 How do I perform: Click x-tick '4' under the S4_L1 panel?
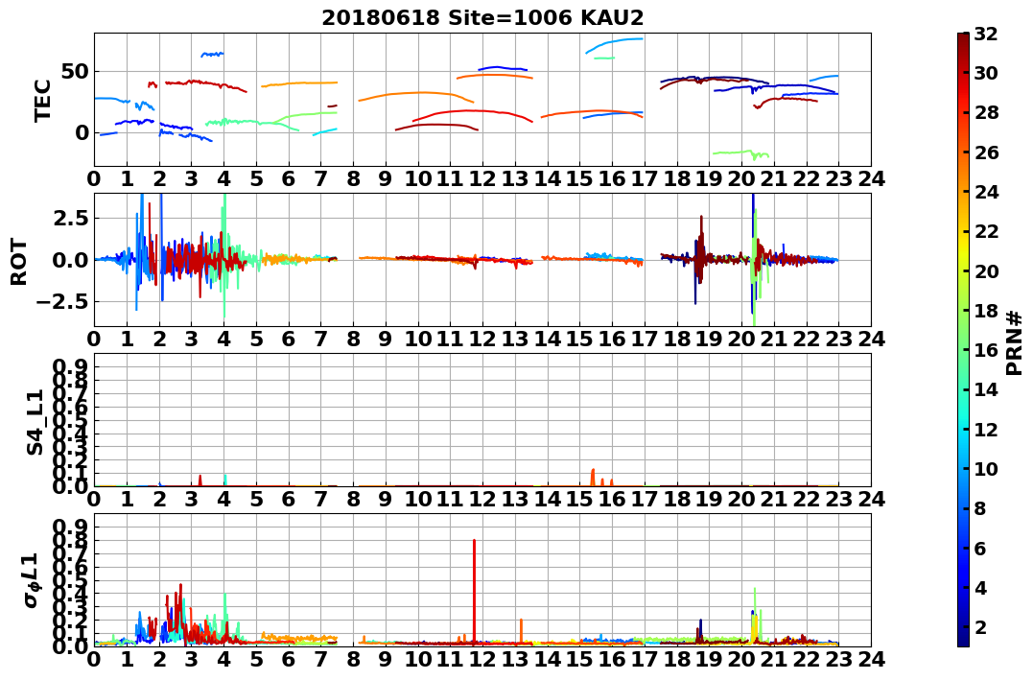[x=224, y=499]
